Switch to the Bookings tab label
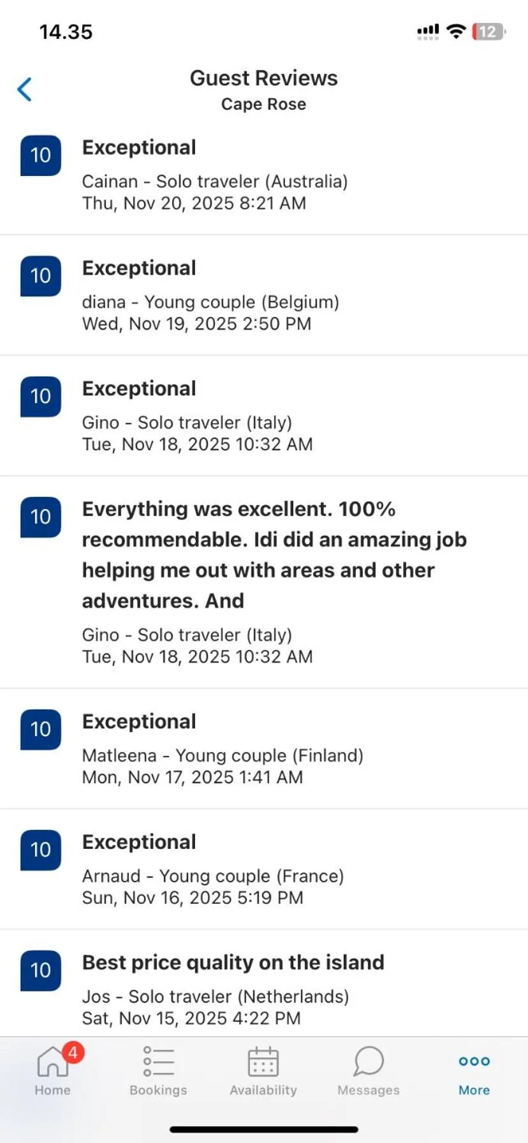 tap(158, 1090)
